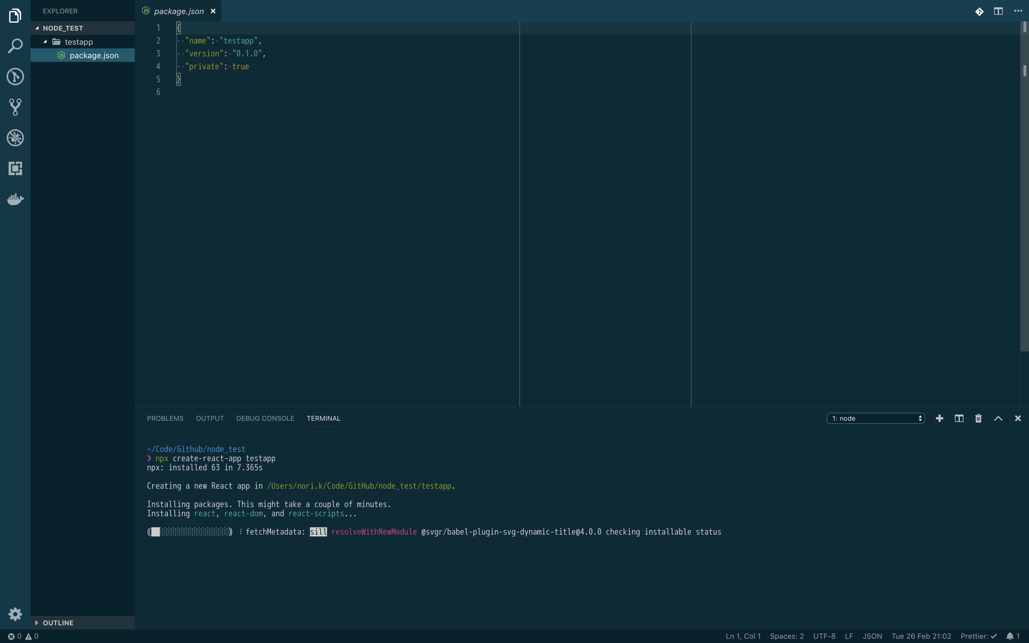
Task: Open the Extensions view icon
Action: 15,168
